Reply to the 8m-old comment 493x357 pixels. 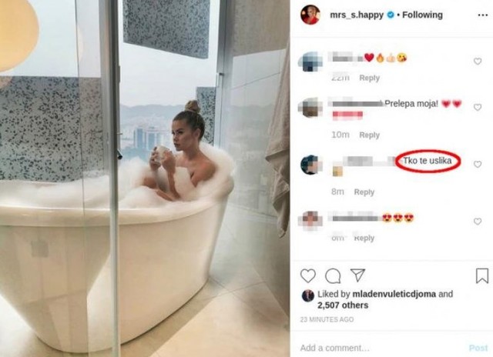point(364,192)
